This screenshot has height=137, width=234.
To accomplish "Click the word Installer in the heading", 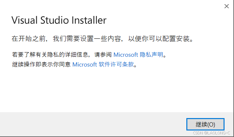I will coord(89,20).
